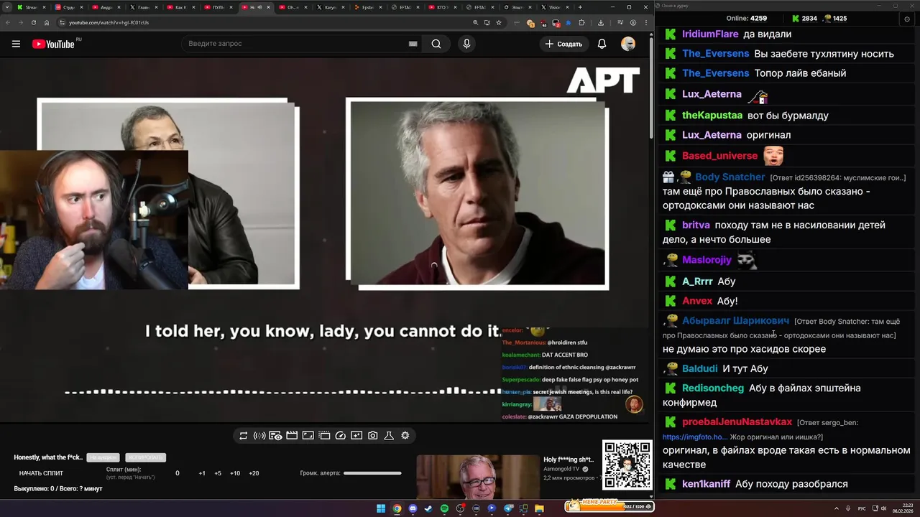Open the tab search dropdown arrow
The height and width of the screenshot is (517, 920).
pyautogui.click(x=8, y=7)
